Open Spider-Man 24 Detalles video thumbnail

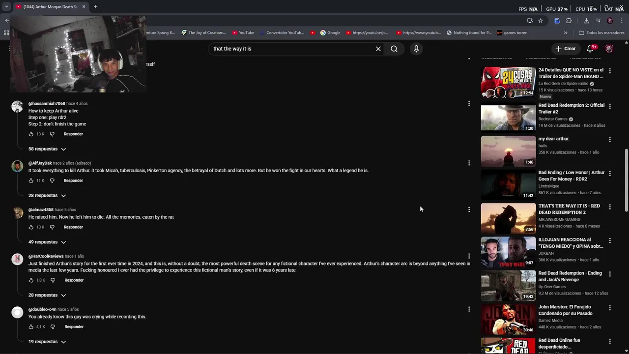click(x=508, y=83)
